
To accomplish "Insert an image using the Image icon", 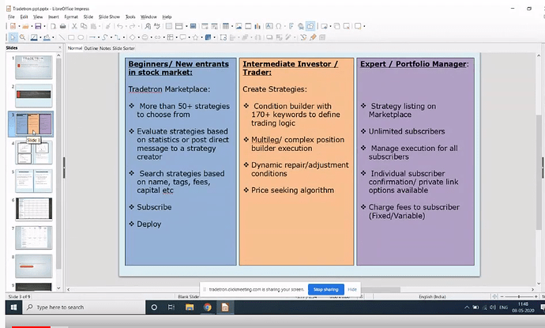I will (x=239, y=26).
